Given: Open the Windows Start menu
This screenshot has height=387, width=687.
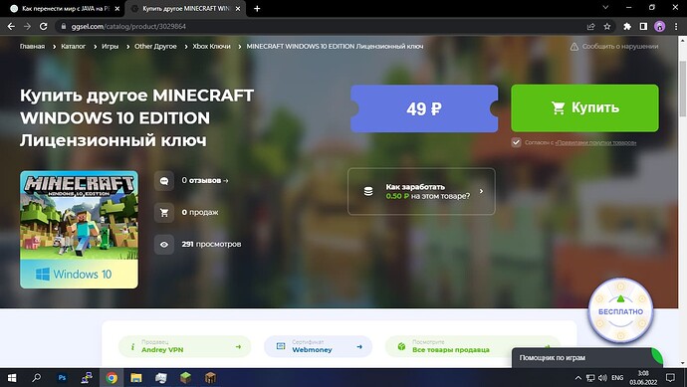Looking at the screenshot, I should [x=12, y=377].
